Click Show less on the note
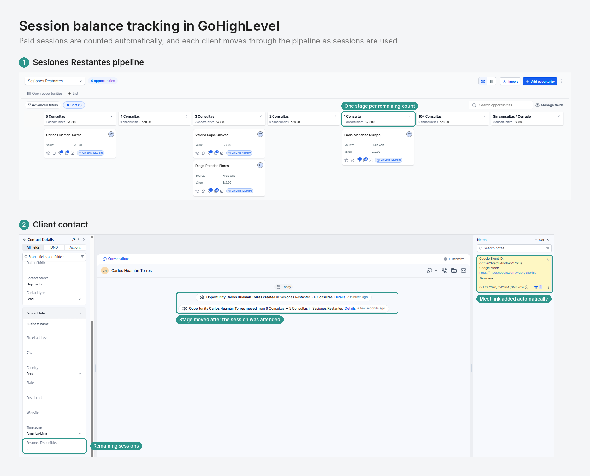 486,278
